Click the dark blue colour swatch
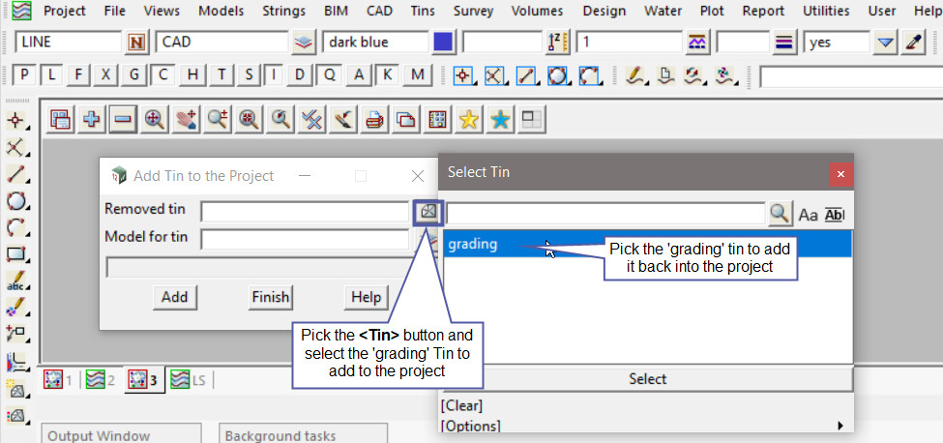943x443 pixels. (443, 43)
